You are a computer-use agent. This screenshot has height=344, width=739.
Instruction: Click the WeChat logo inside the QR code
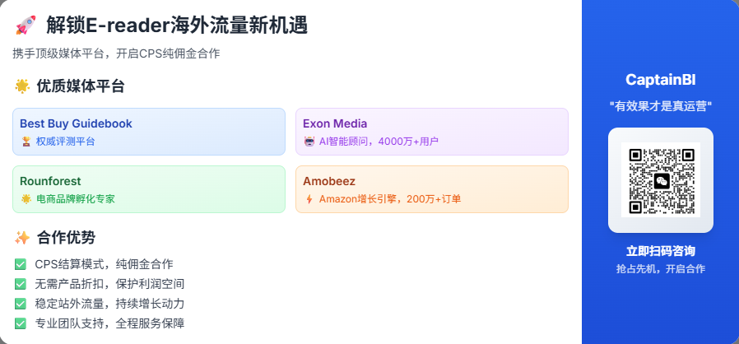pos(662,180)
